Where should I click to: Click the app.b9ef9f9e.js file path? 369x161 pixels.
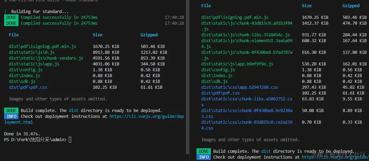(x=237, y=64)
